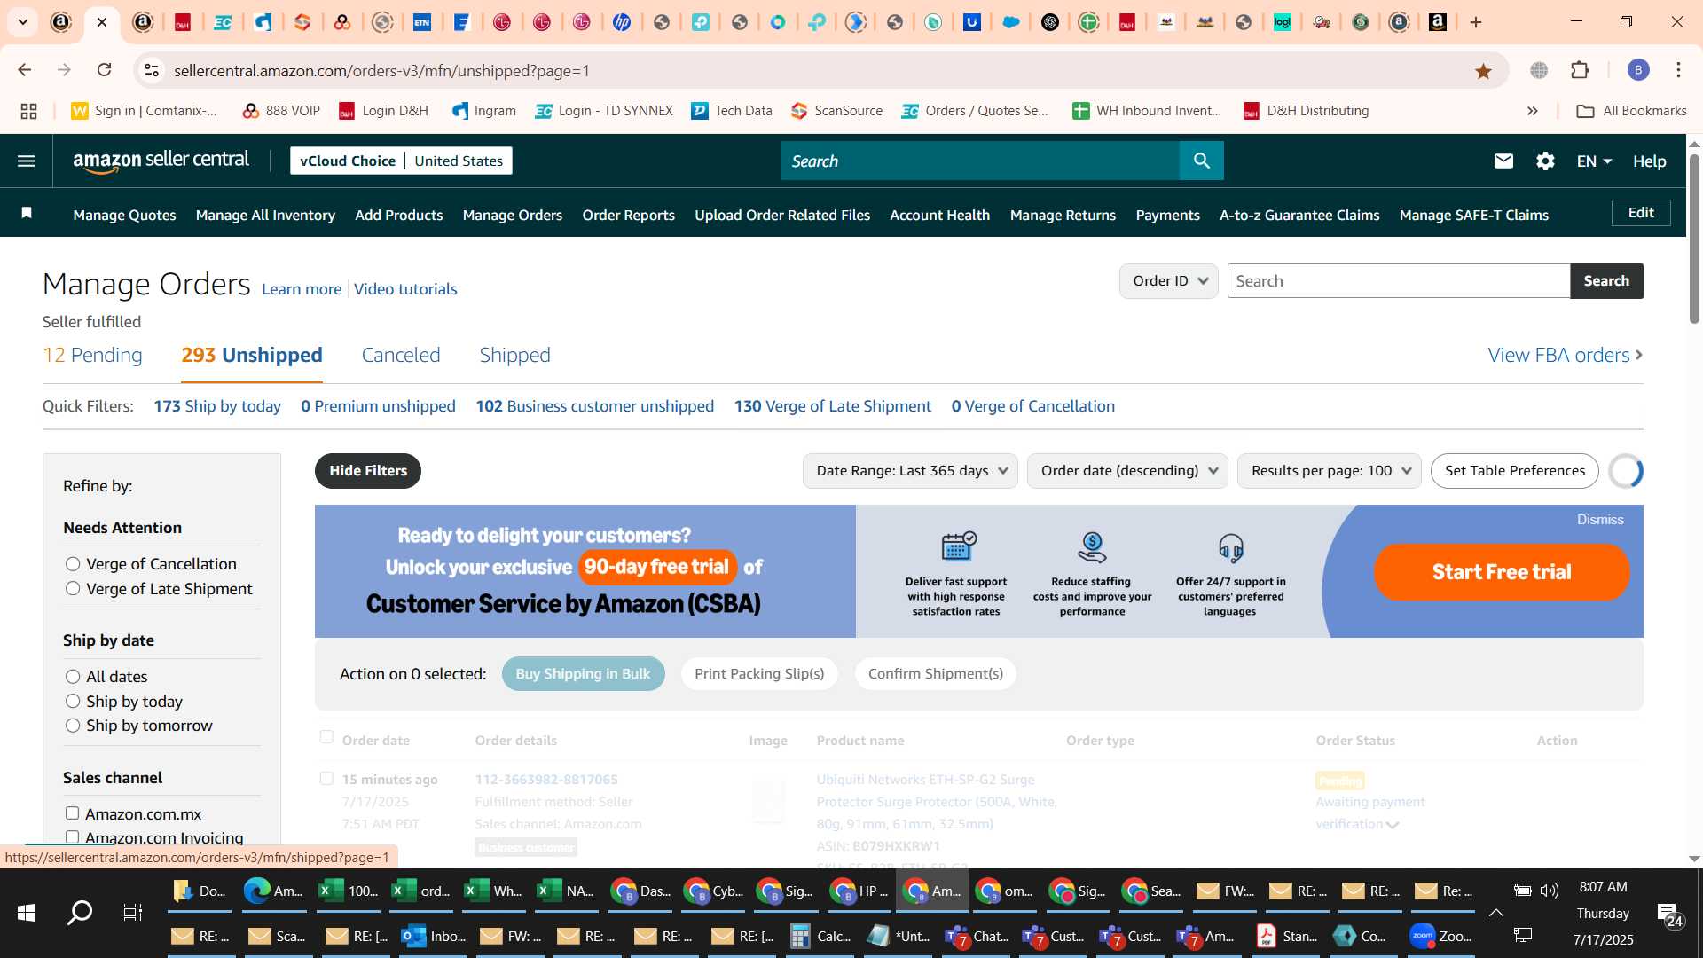Open the Zoom taskbar item
Viewport: 1703px width, 958px height.
(x=1442, y=936)
